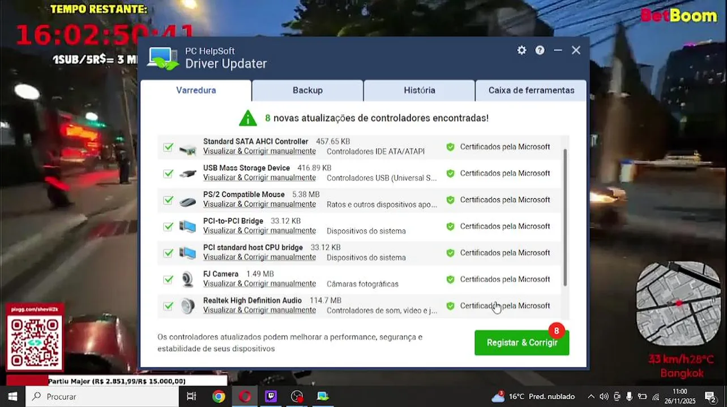
Task: Click the PCI standard host CPU bridge icon
Action: coord(187,253)
